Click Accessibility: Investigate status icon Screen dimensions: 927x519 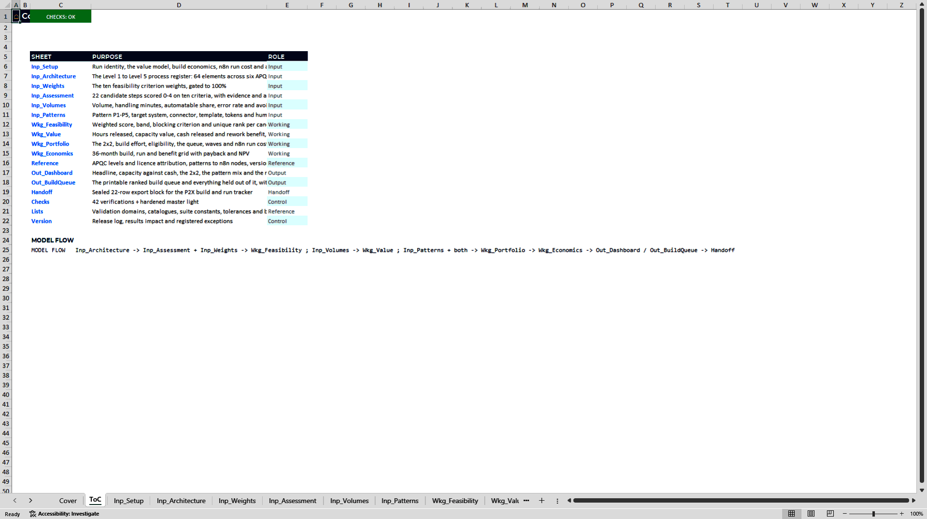(64, 514)
